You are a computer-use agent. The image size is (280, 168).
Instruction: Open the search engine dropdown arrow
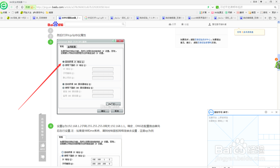point(34,7)
